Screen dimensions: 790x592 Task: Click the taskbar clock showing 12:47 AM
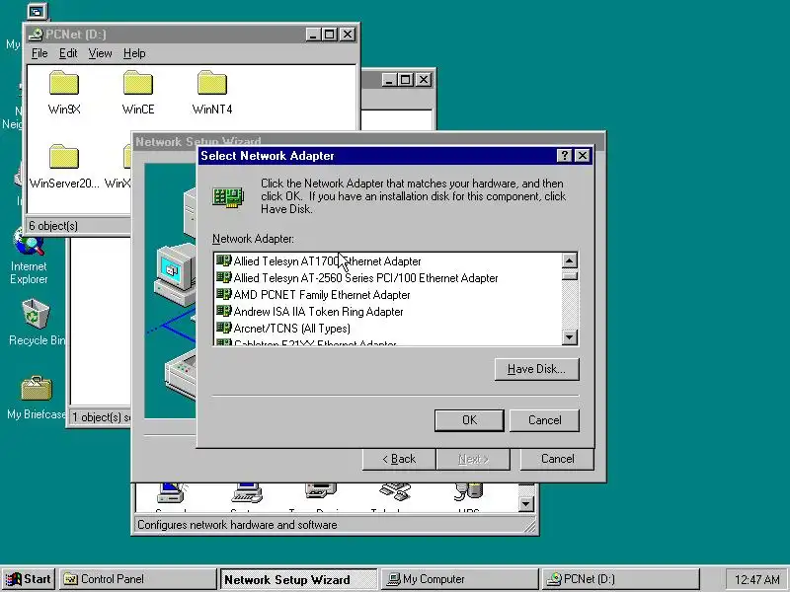(756, 580)
